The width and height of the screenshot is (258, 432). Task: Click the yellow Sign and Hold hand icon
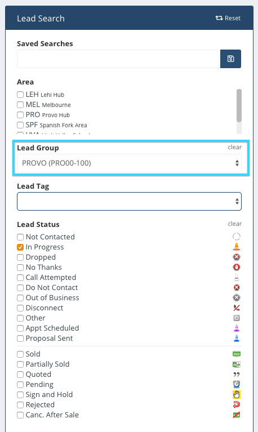[237, 394]
